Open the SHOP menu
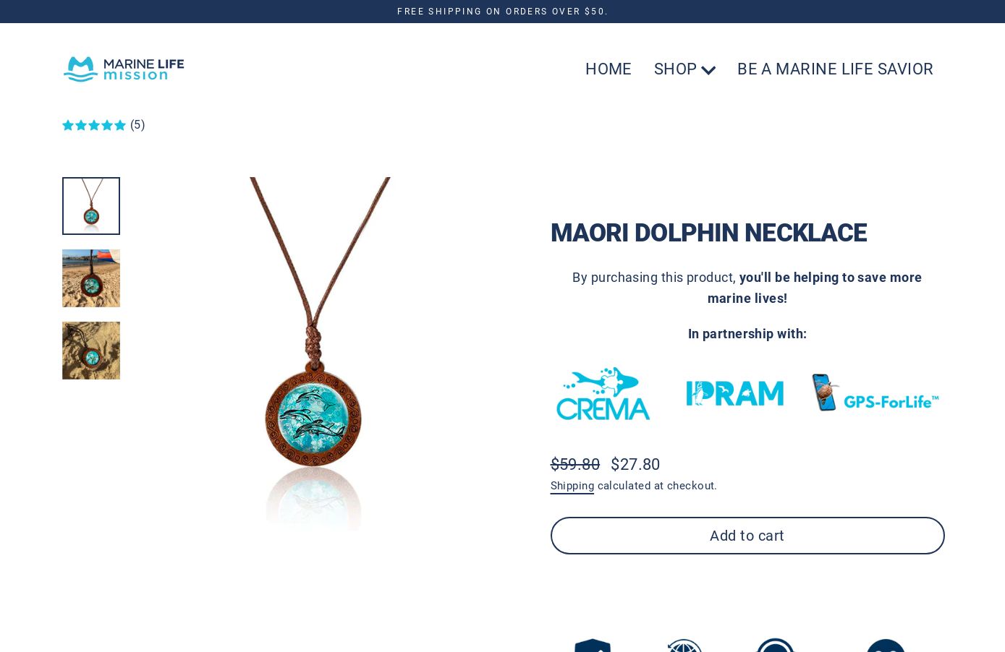Viewport: 1005px width, 652px height. coord(675,69)
